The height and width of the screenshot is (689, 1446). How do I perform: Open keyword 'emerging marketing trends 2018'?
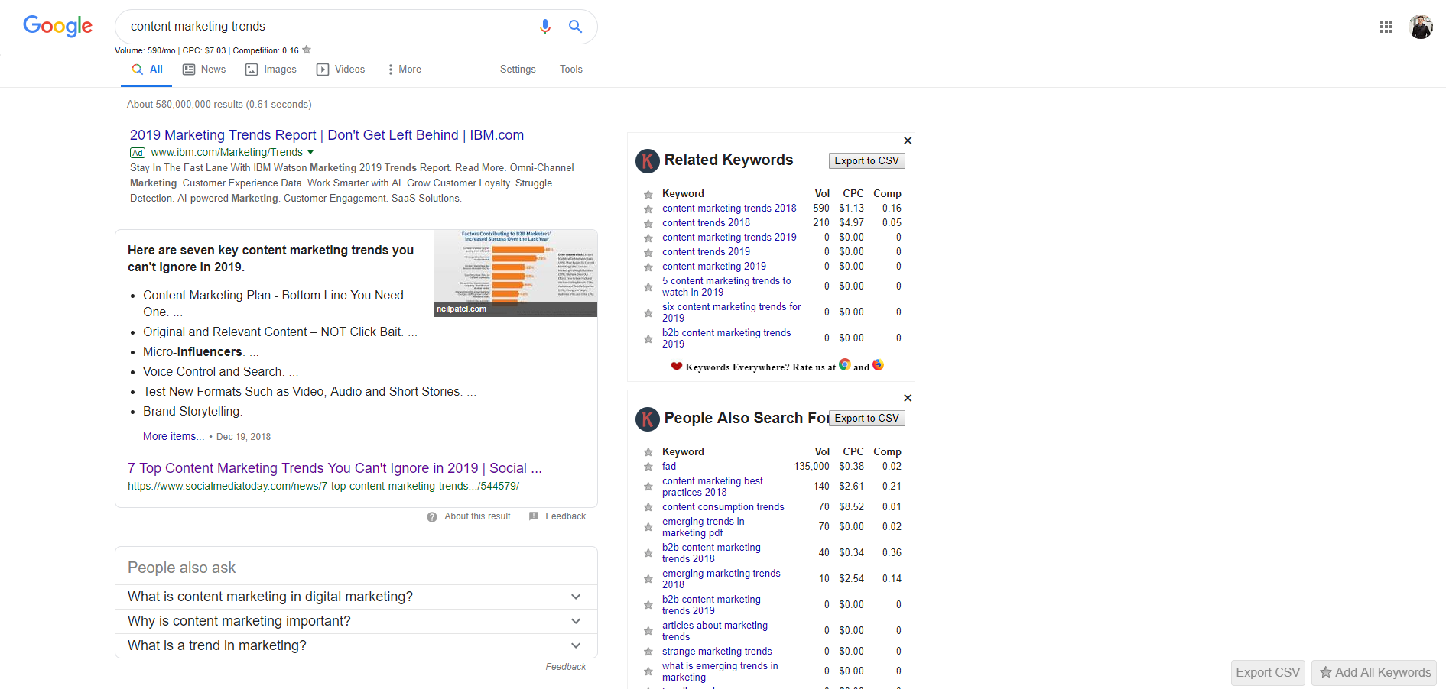pos(721,579)
